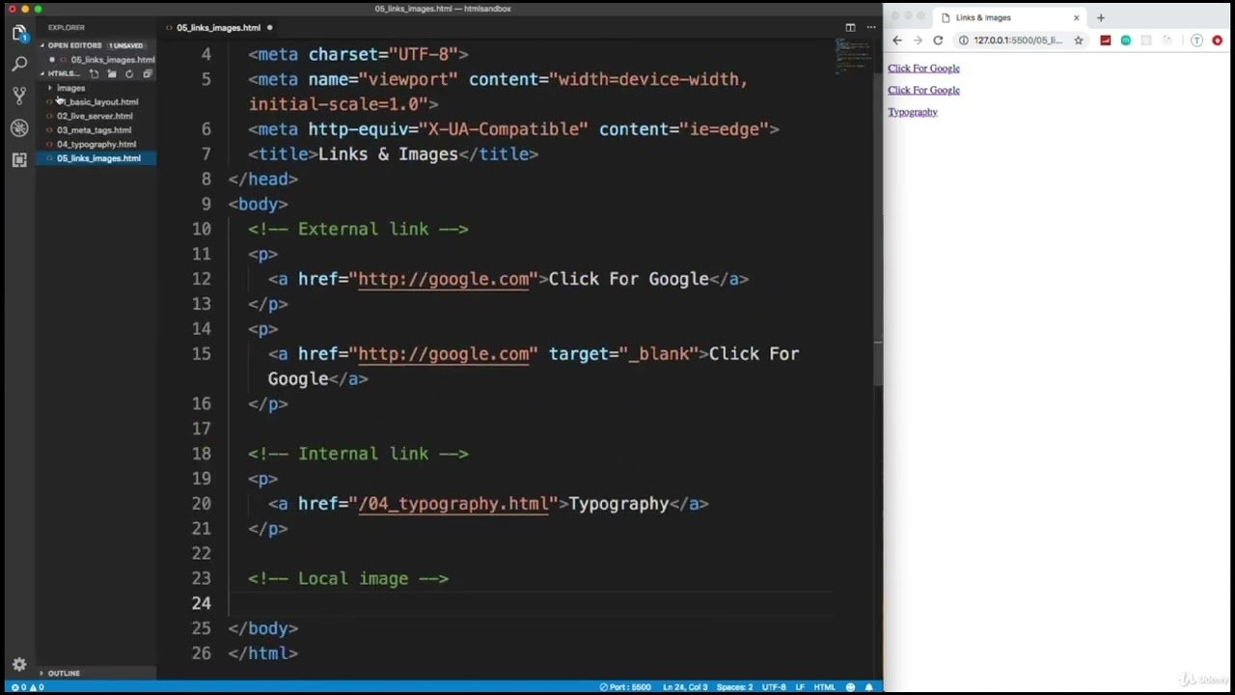Click the Refresh Explorer icon
Viewport: 1235px width, 695px height.
pyautogui.click(x=129, y=74)
